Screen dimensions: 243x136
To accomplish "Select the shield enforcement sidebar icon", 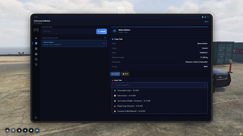I will coord(36,43).
